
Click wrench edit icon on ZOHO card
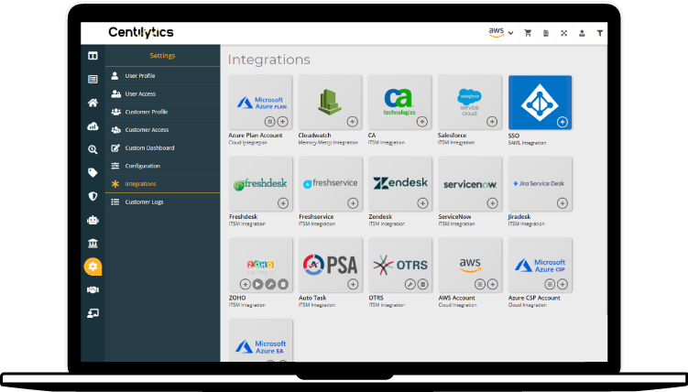[270, 284]
